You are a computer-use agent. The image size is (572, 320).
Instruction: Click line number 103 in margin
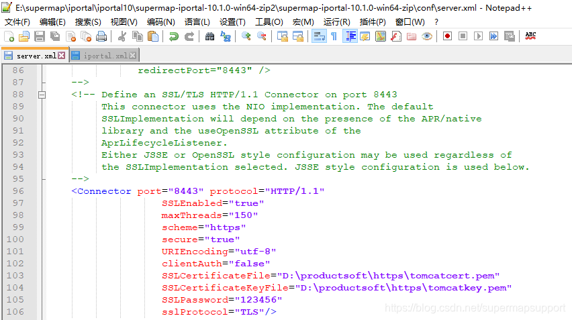pyautogui.click(x=15, y=276)
